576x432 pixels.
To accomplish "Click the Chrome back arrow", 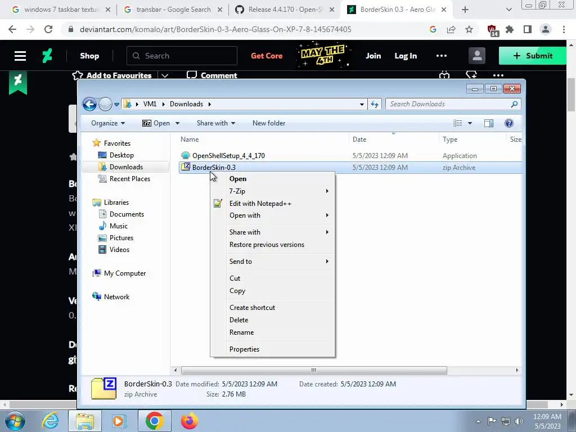I will tap(12, 29).
